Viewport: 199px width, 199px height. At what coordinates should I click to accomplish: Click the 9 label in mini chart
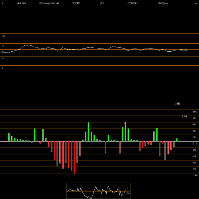(127, 189)
